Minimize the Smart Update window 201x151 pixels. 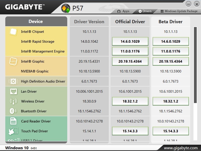tap(188, 4)
